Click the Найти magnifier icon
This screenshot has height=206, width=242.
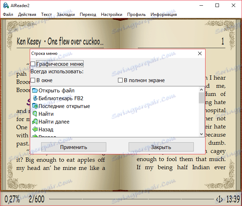coord(35,114)
